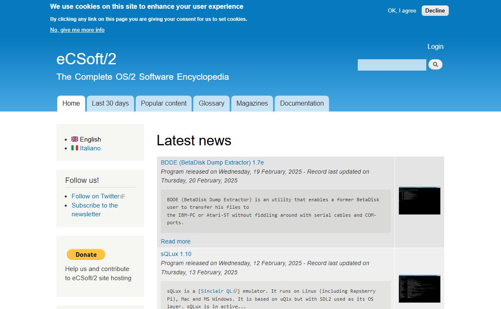Click the Latest news heading
This screenshot has width=501, height=309.
[x=194, y=140]
